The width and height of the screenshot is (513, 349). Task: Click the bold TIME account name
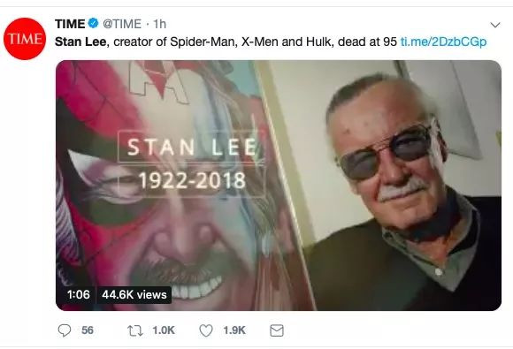(70, 24)
